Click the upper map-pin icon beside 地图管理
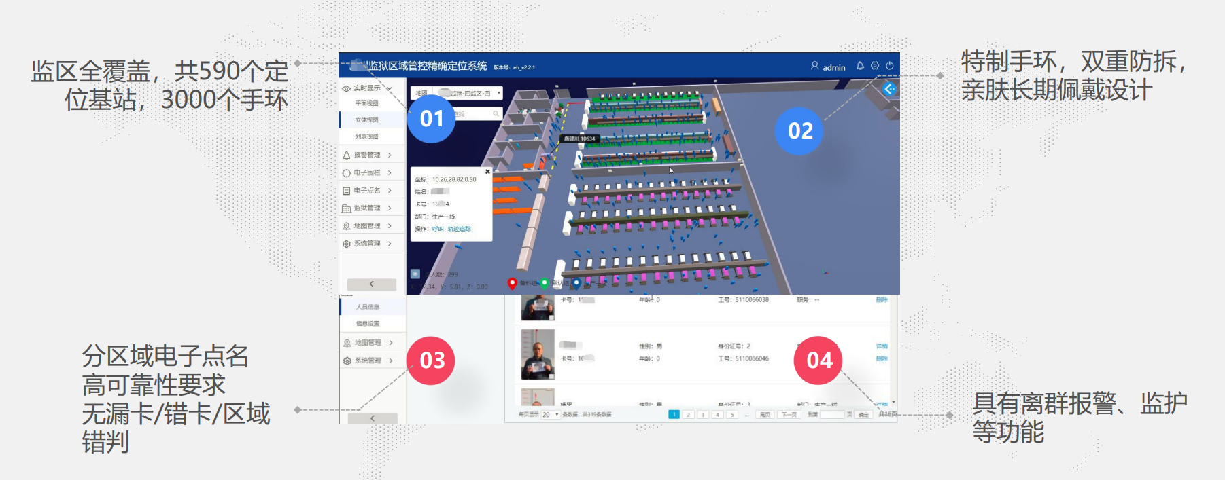Image resolution: width=1225 pixels, height=480 pixels. pos(347,226)
